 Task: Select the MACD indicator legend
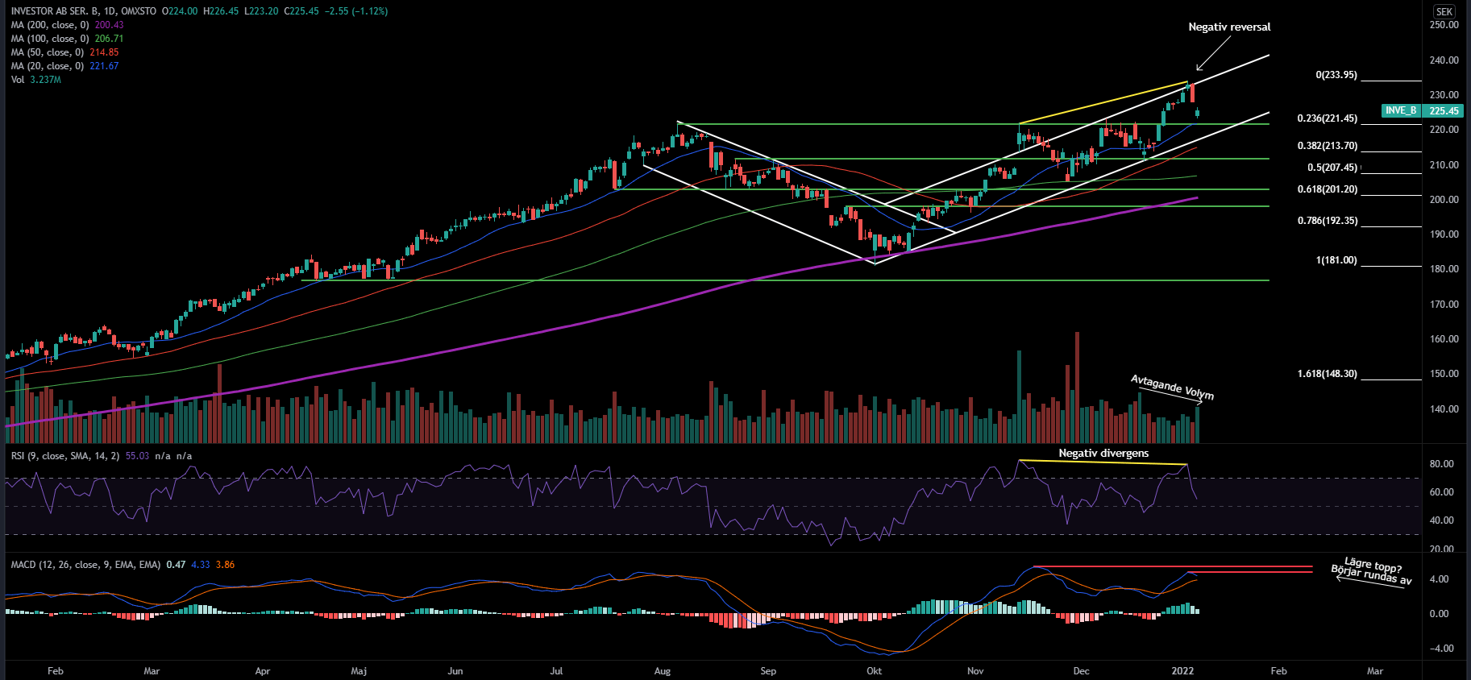tap(85, 565)
